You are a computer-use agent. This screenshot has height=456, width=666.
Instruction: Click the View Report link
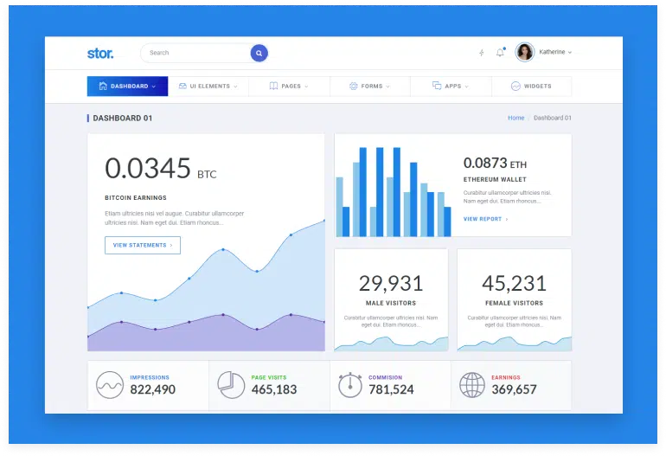pos(485,219)
